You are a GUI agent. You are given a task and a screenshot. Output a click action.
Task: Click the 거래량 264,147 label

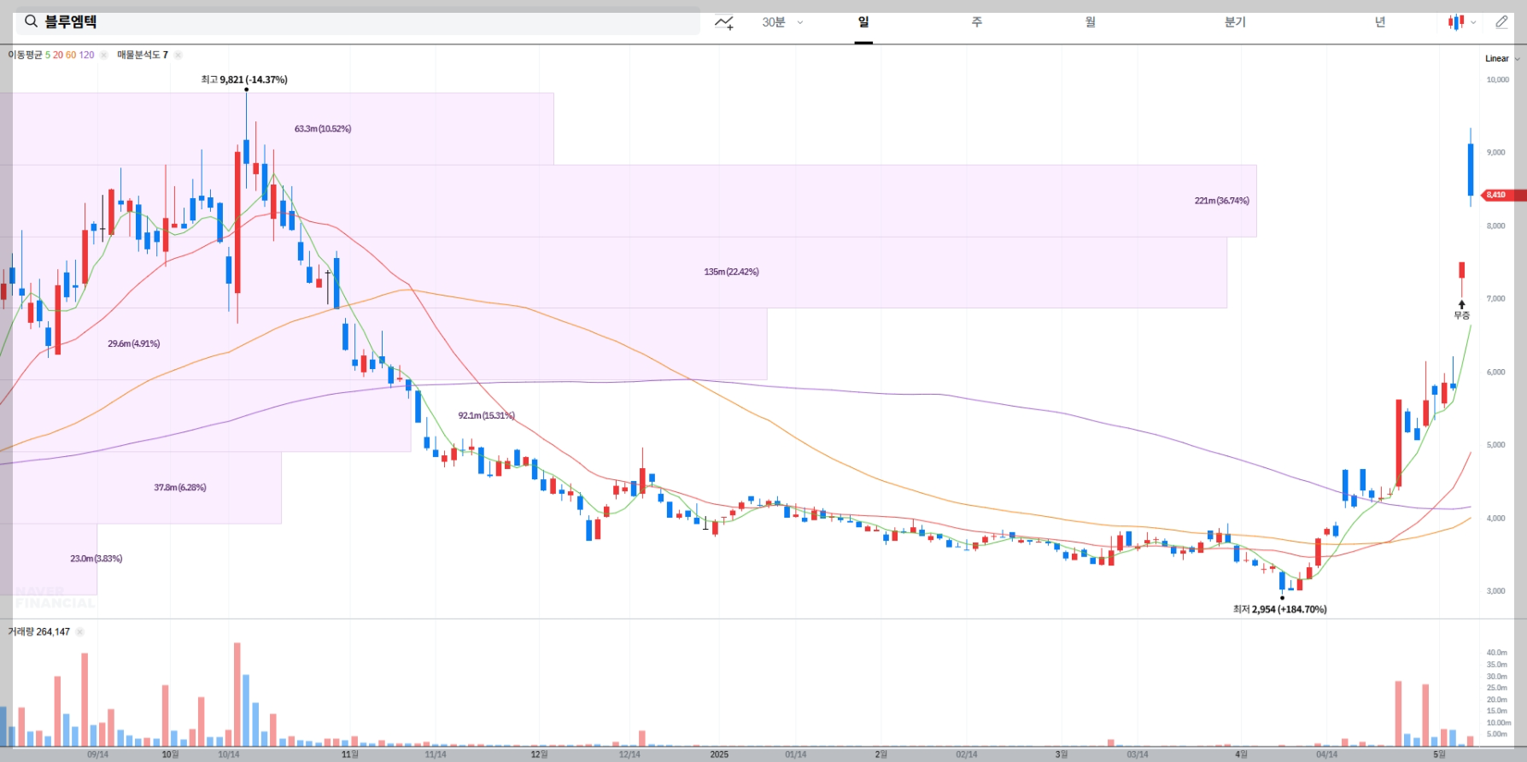click(x=39, y=632)
